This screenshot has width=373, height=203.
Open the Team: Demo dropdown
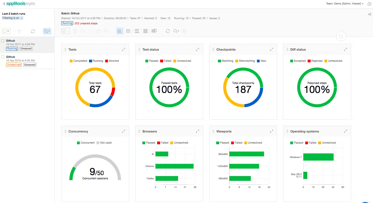[345, 4]
